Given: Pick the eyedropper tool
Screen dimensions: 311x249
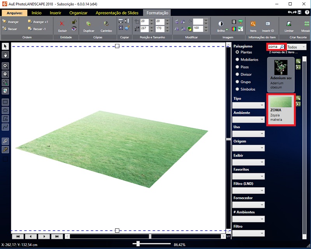Looking at the screenshot, I should click(x=5, y=141).
